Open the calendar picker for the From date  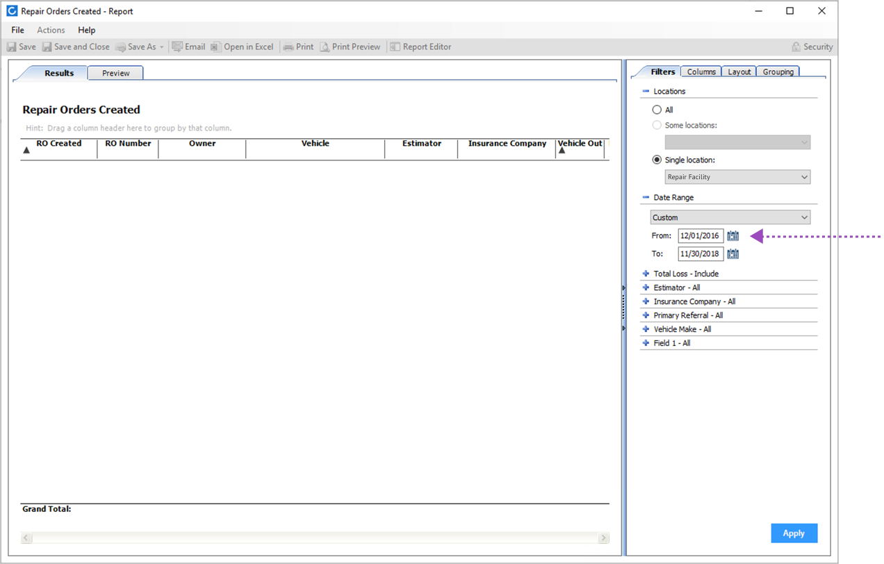click(x=732, y=235)
